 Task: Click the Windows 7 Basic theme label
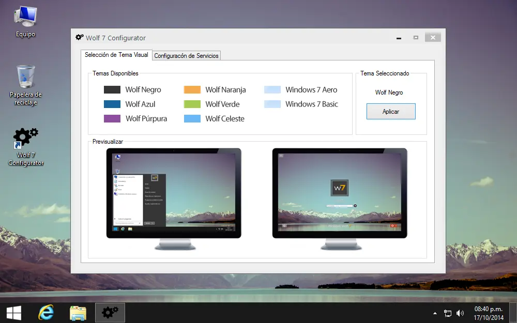coord(312,104)
